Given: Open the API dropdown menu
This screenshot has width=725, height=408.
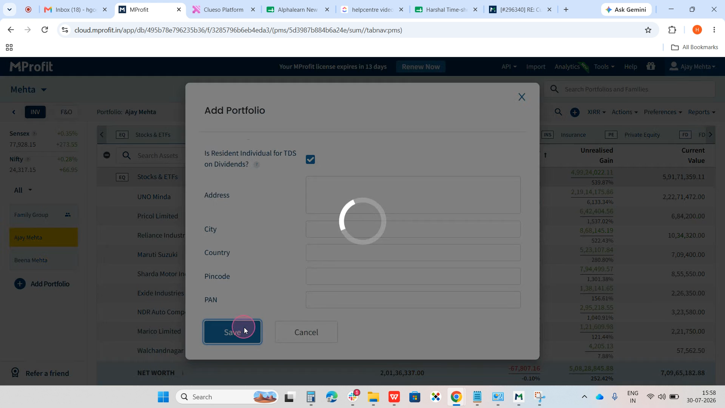Looking at the screenshot, I should tap(509, 66).
